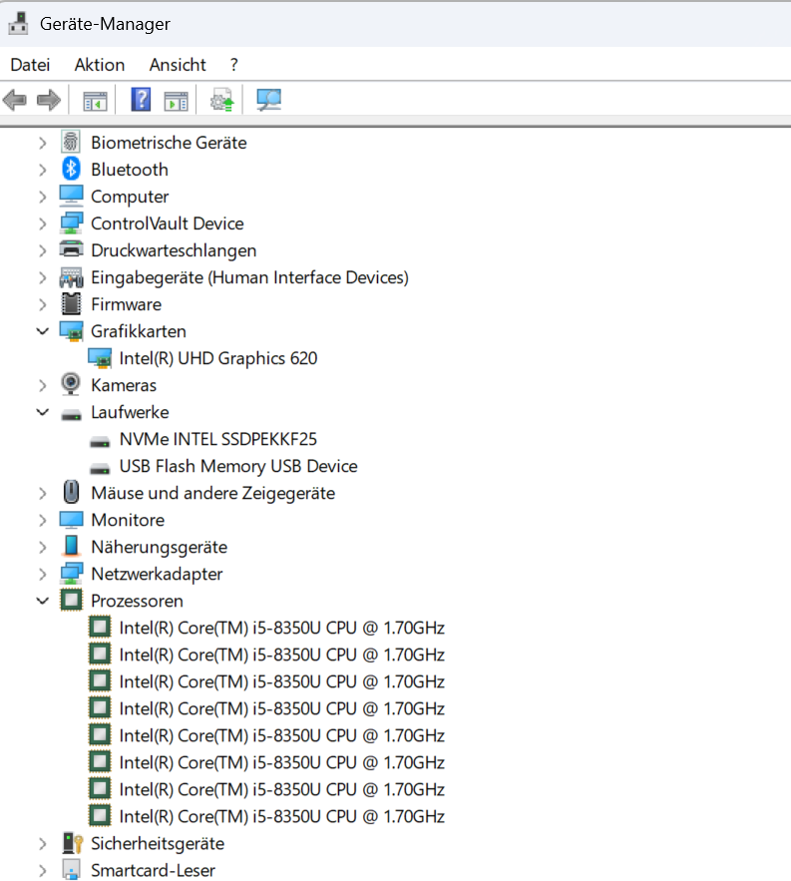
Task: Click the Firmware chip icon
Action: tap(72, 304)
